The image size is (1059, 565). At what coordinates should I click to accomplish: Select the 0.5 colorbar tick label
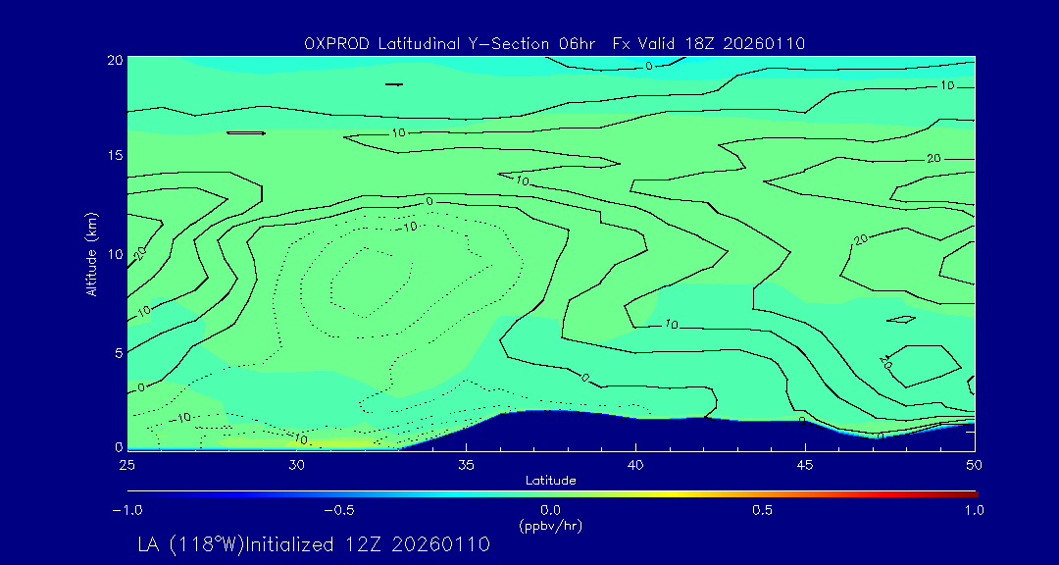pos(762,510)
